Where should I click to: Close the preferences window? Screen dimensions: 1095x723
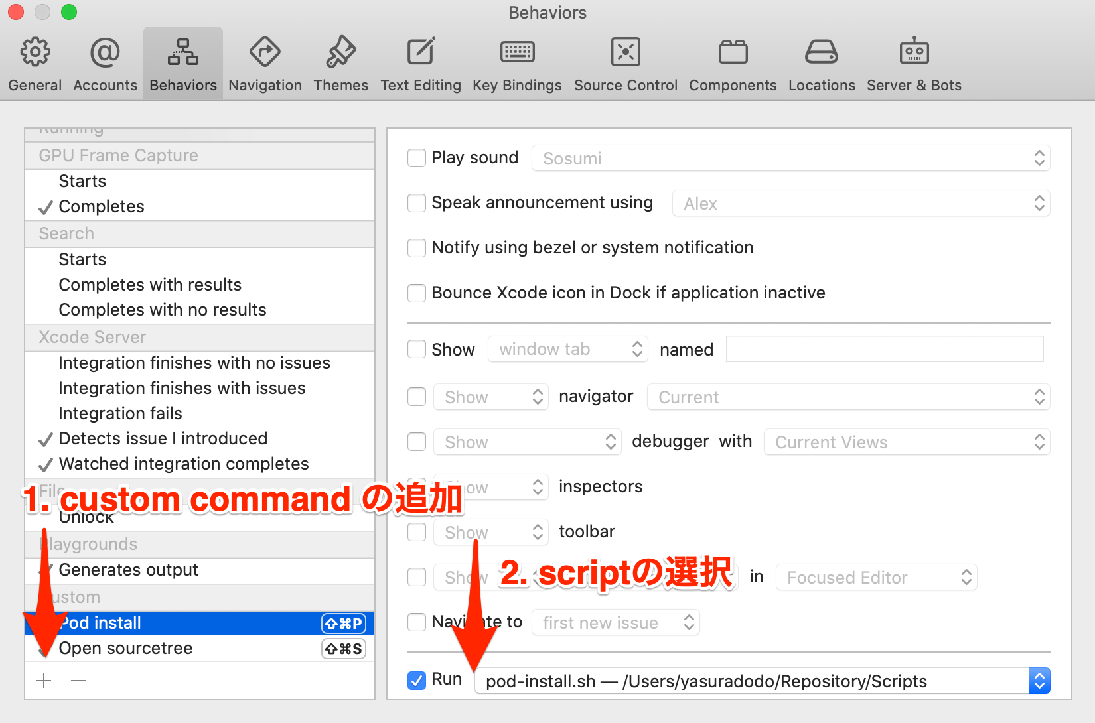16,12
